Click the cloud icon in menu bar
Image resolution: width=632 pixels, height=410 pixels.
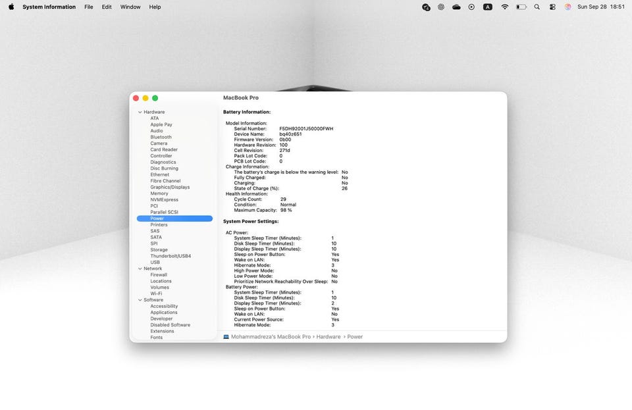click(456, 7)
